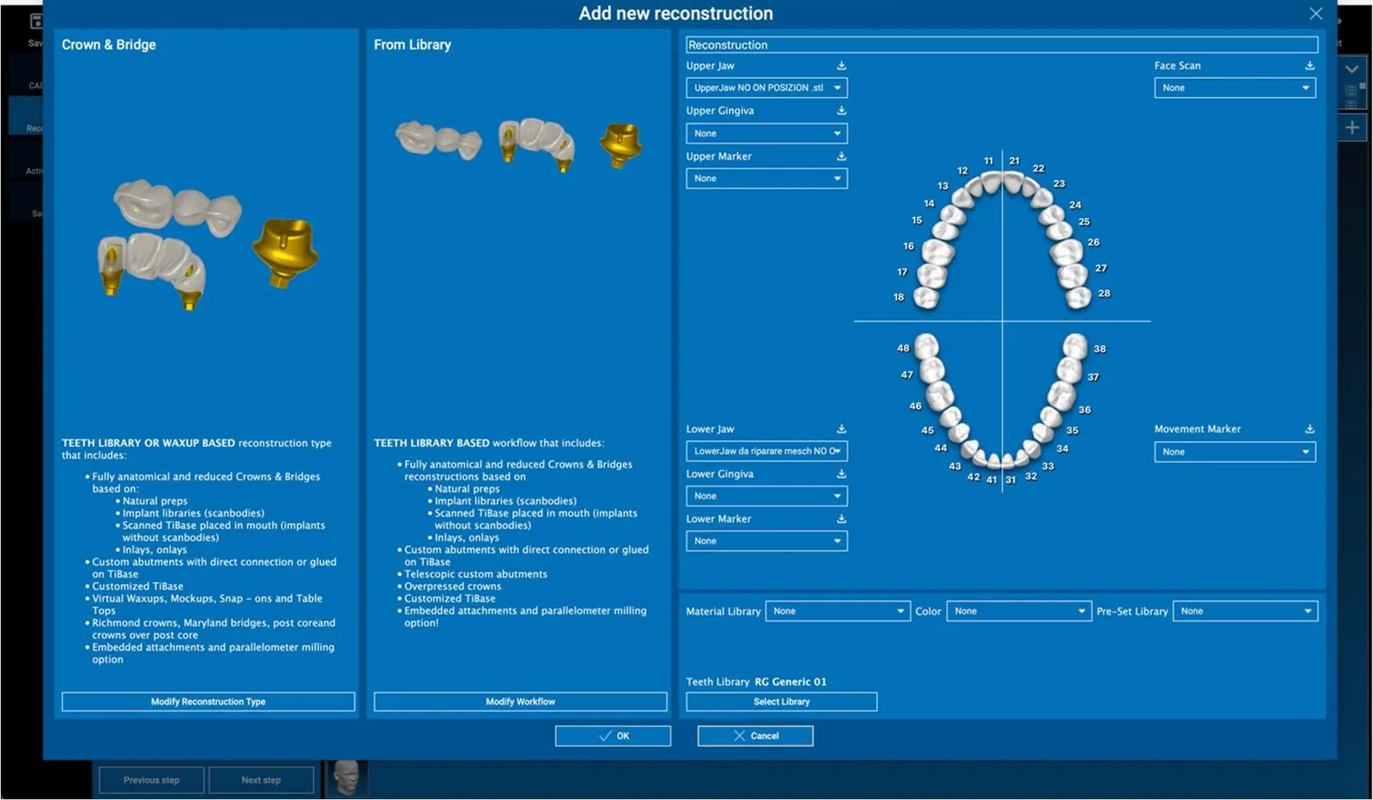Viewport: 1373px width, 800px height.
Task: Open the Material Library dropdown
Action: click(x=838, y=611)
